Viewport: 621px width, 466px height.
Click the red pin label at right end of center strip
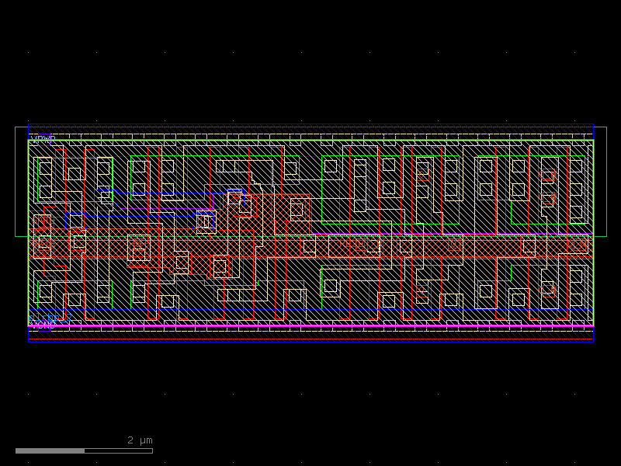click(577, 245)
